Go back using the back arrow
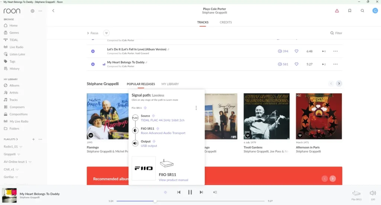 click(x=53, y=11)
